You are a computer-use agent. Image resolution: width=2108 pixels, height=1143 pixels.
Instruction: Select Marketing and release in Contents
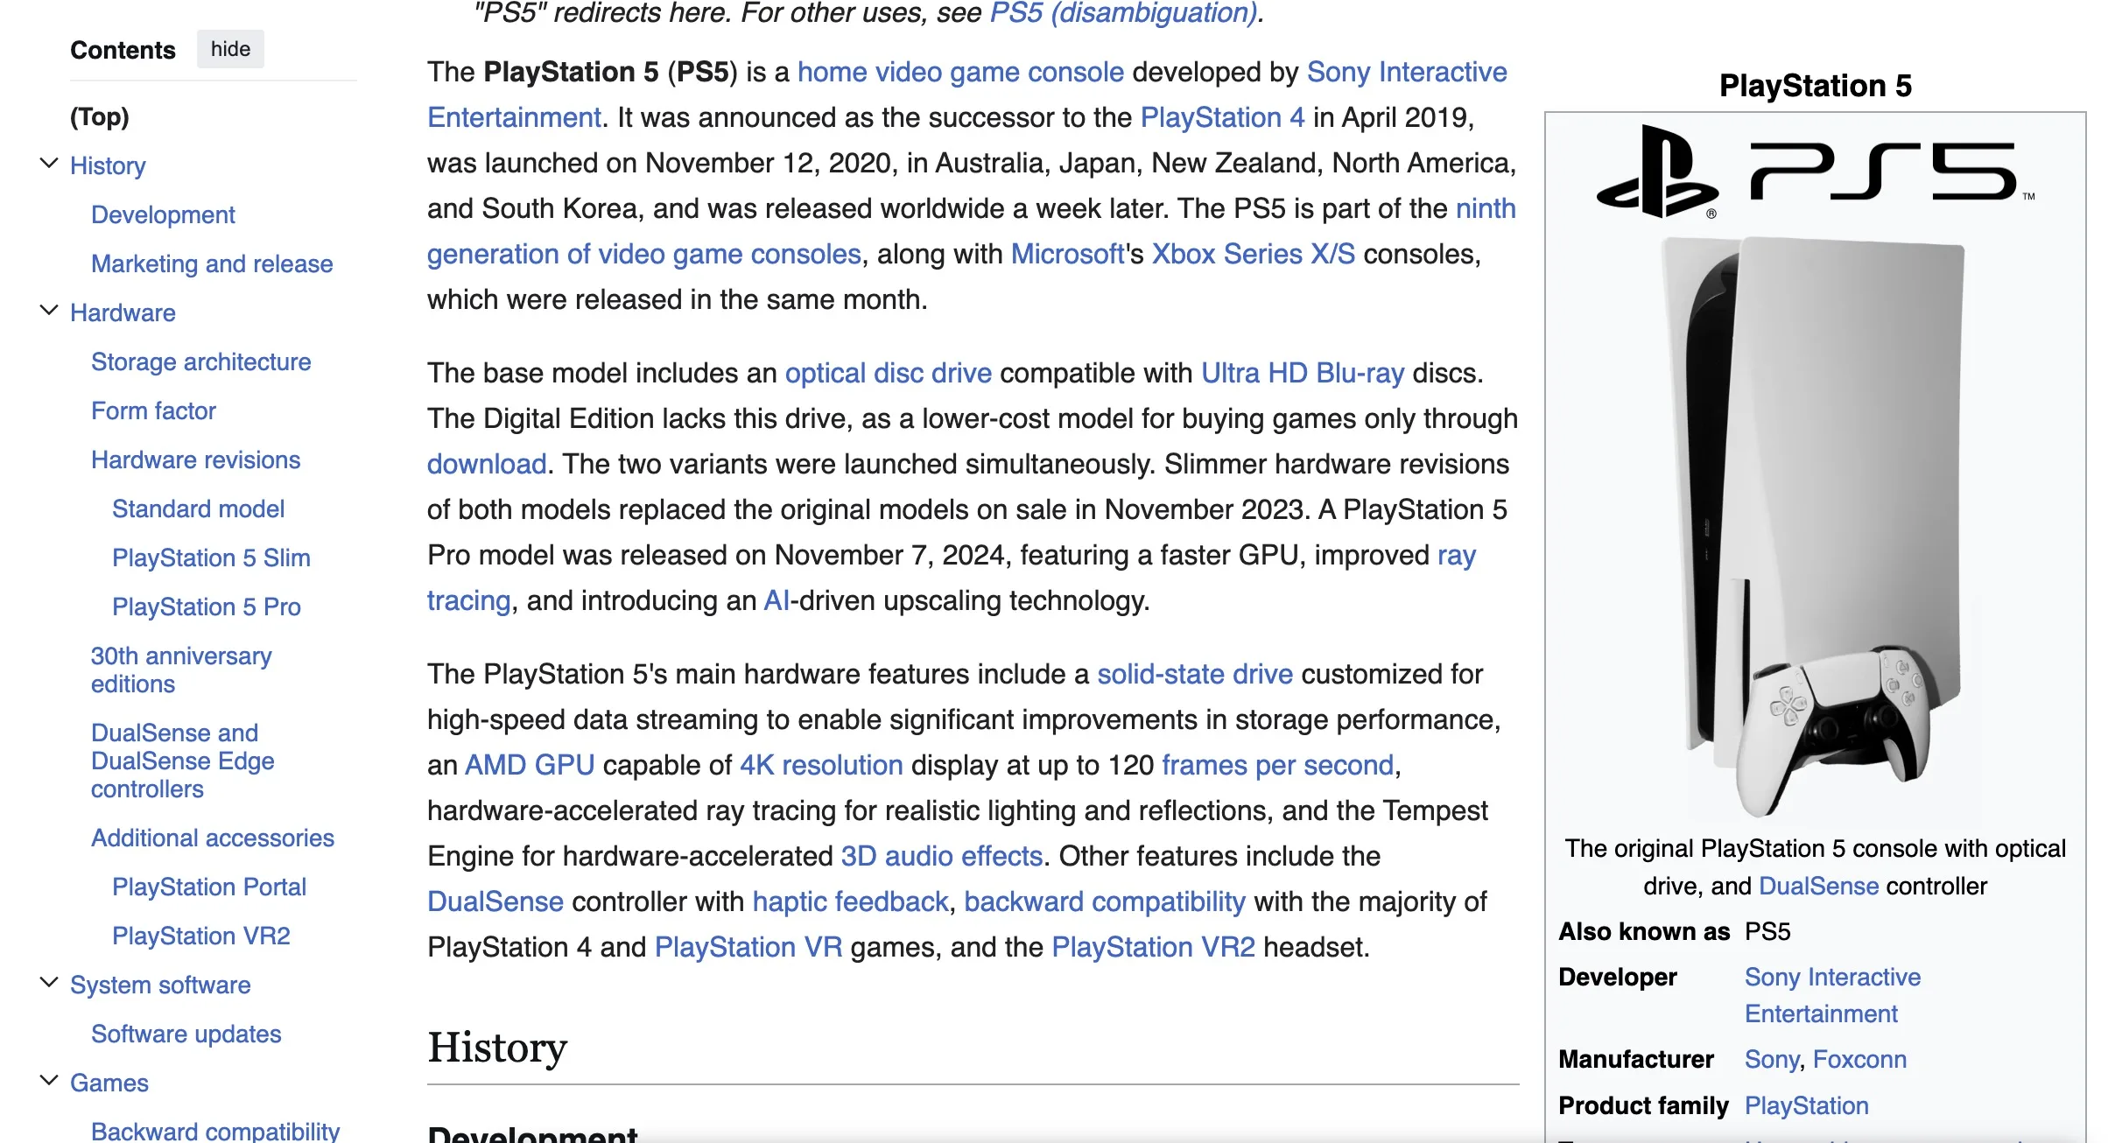tap(211, 263)
